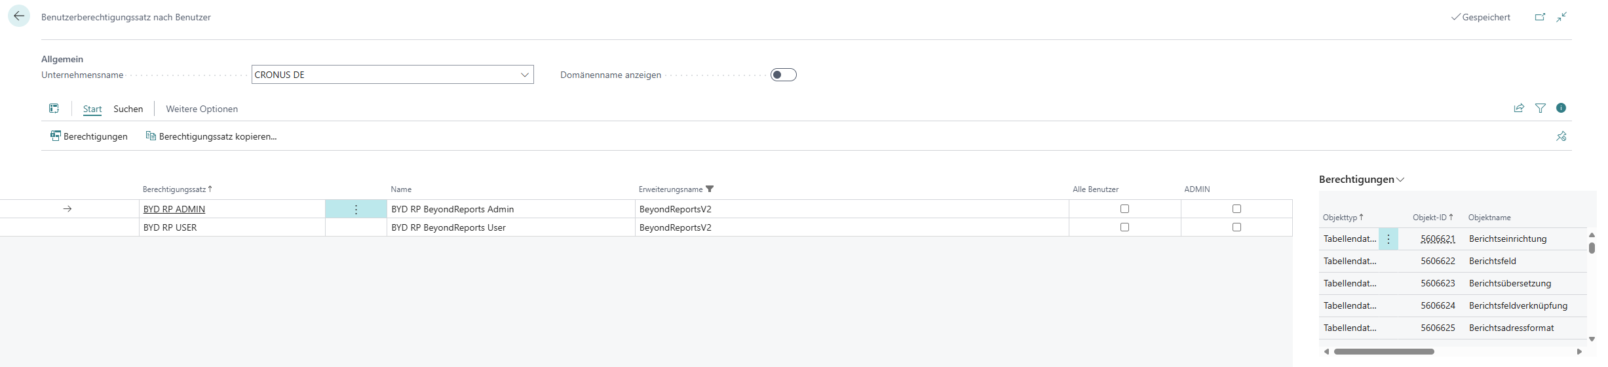Click the FactBox scroll right arrow

pos(1579,352)
